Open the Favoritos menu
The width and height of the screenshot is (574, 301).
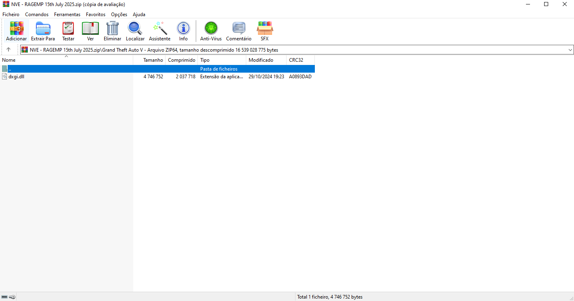click(x=96, y=14)
